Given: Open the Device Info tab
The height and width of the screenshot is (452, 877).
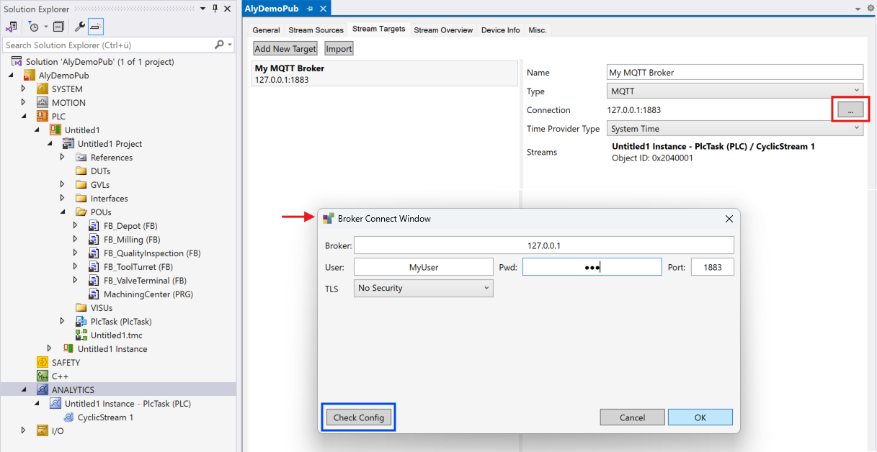Looking at the screenshot, I should click(500, 30).
